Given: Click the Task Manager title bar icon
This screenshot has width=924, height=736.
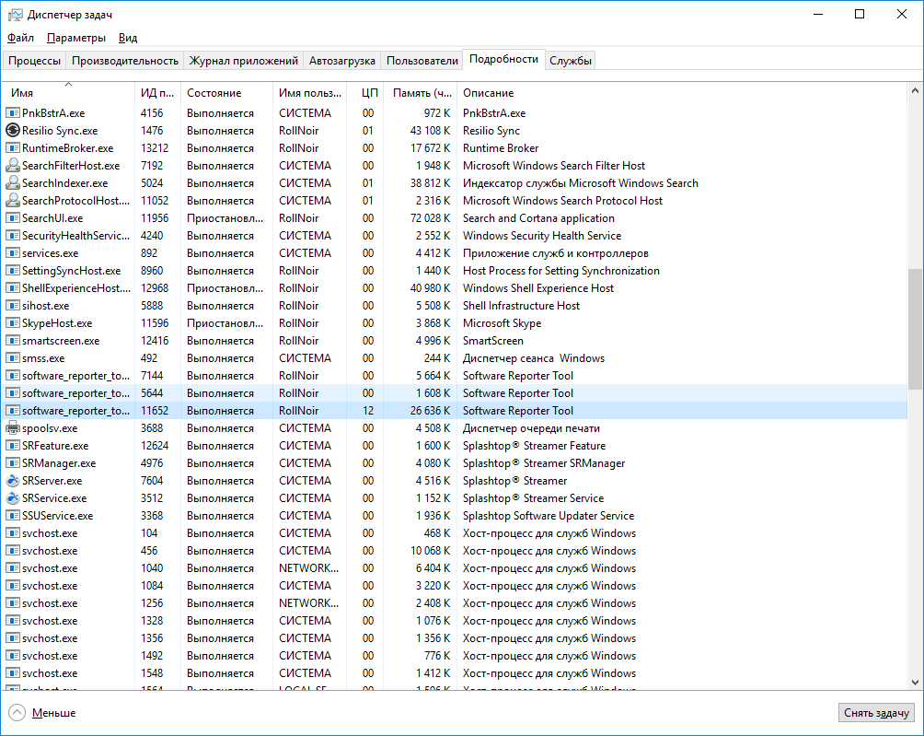Looking at the screenshot, I should click(x=15, y=15).
